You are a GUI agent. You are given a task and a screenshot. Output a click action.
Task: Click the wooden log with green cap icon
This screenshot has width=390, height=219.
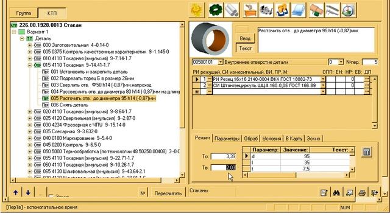click(316, 10)
